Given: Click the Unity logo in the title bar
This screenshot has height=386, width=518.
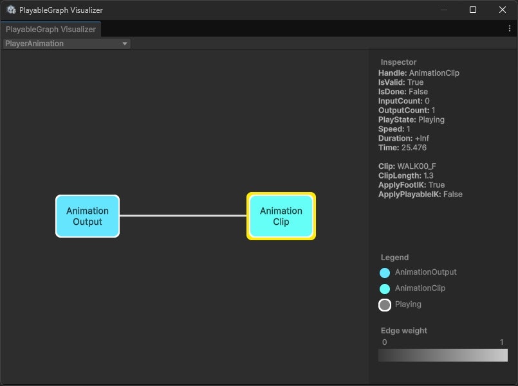Looking at the screenshot, I should point(9,10).
